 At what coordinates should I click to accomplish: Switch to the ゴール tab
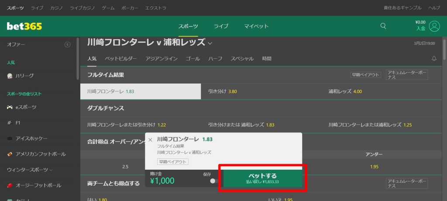point(193,59)
